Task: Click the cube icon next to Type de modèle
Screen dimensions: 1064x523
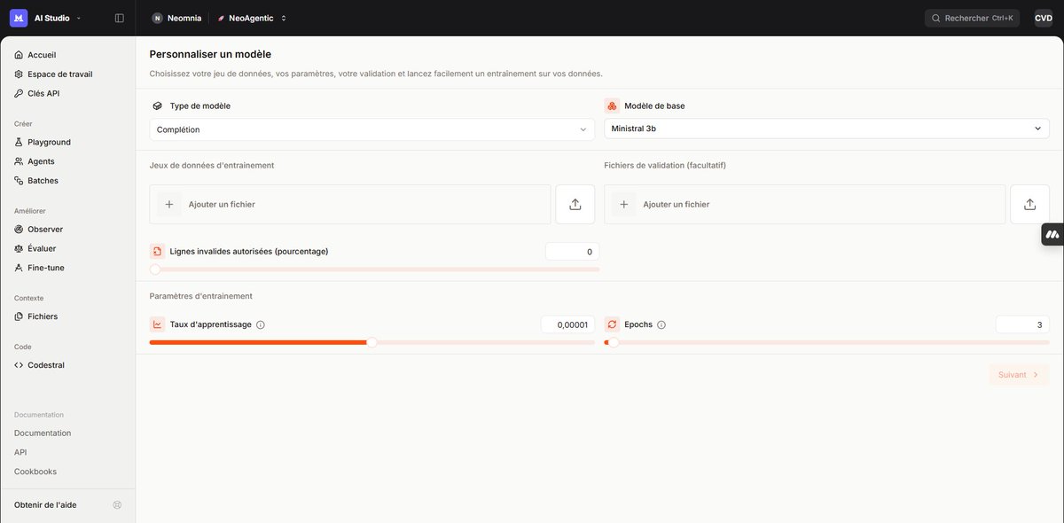Action: coord(157,105)
